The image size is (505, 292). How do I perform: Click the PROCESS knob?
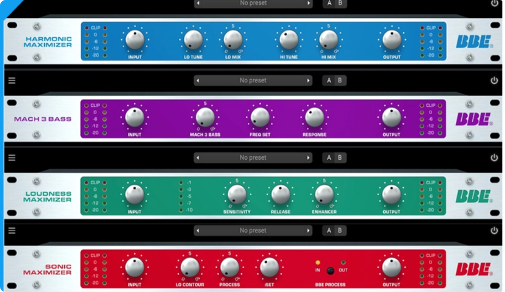tap(229, 267)
